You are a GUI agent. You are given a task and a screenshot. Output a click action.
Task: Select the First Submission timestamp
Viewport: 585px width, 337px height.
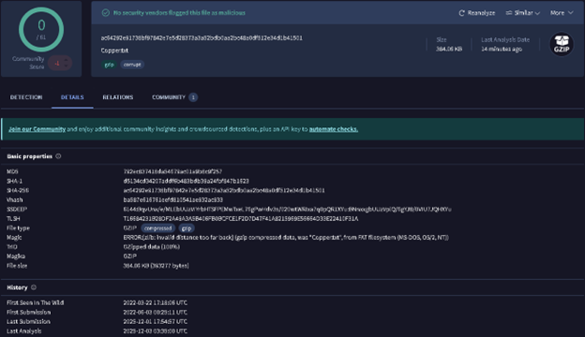pyautogui.click(x=156, y=313)
